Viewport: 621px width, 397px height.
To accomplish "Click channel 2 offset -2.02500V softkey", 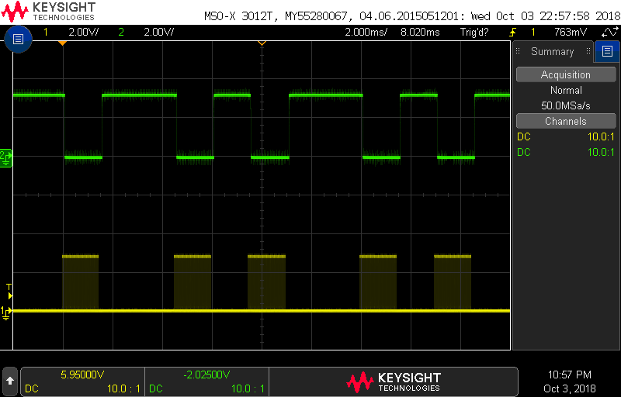I will click(x=206, y=381).
